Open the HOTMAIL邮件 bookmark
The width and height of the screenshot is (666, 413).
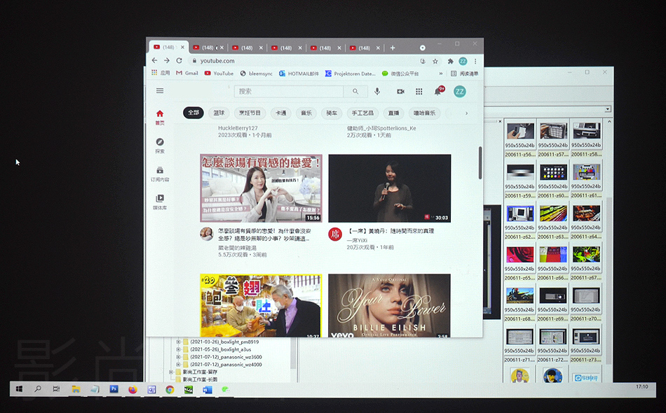click(299, 73)
